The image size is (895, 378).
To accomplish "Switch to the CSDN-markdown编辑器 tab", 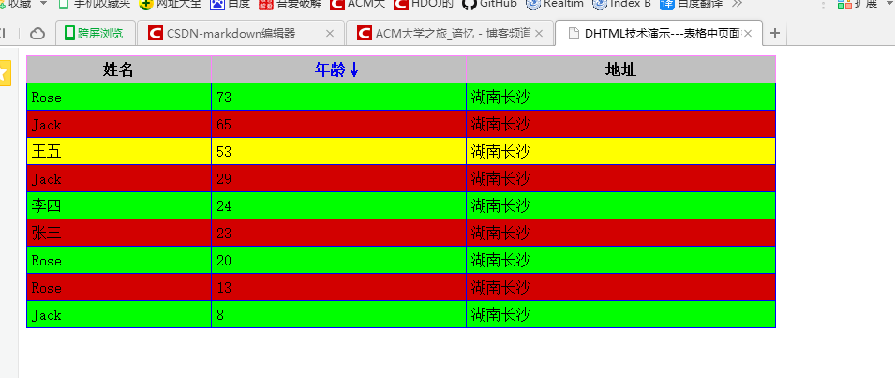I will tap(242, 33).
